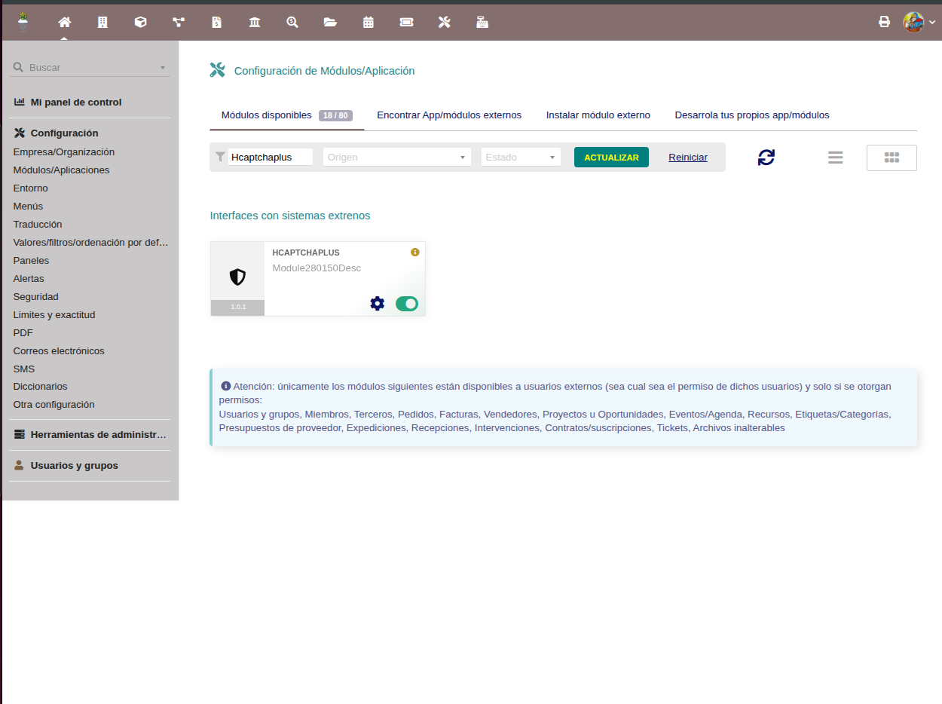Click the filter funnel icon
Image resolution: width=942 pixels, height=704 pixels.
[x=220, y=157]
